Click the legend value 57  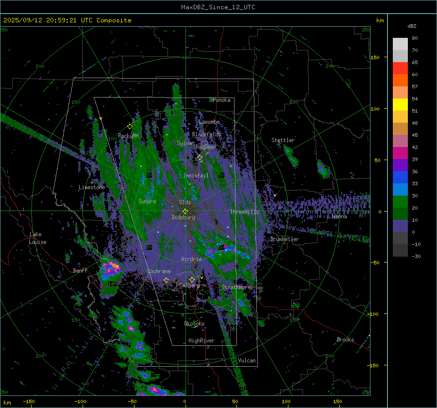point(415,87)
